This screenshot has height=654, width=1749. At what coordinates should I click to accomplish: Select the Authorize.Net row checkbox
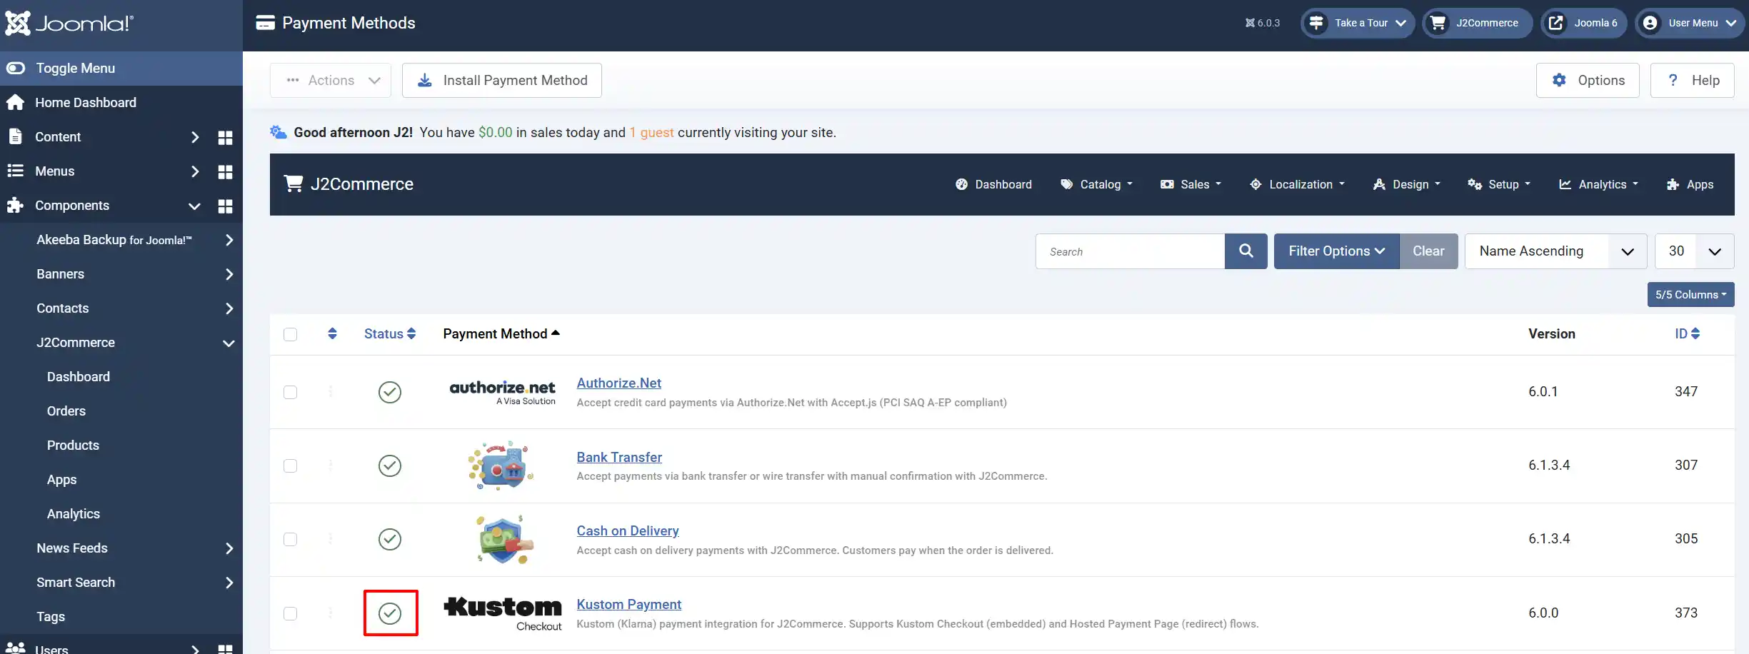click(x=290, y=392)
